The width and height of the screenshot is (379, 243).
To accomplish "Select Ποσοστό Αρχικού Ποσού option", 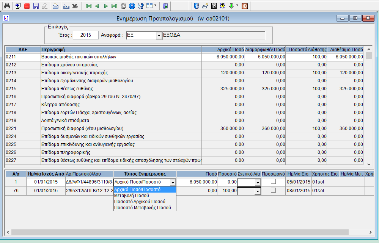I will 145,202.
